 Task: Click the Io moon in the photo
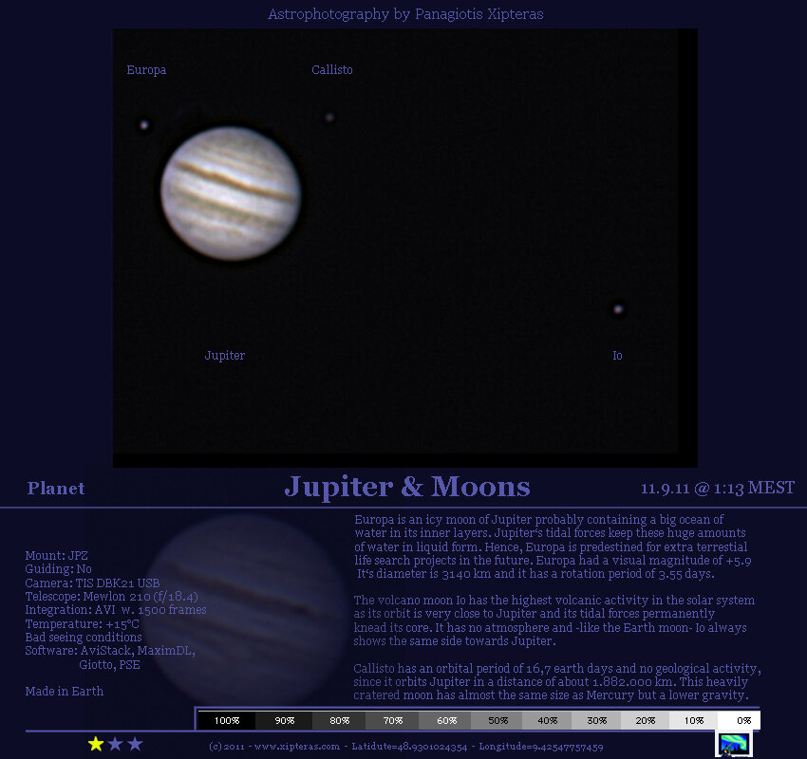[618, 308]
